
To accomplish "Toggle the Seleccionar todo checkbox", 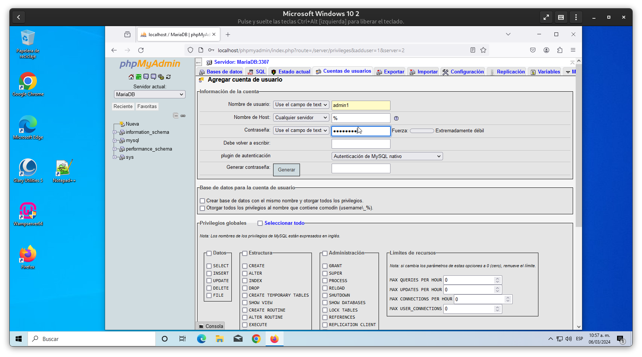I will pos(260,223).
